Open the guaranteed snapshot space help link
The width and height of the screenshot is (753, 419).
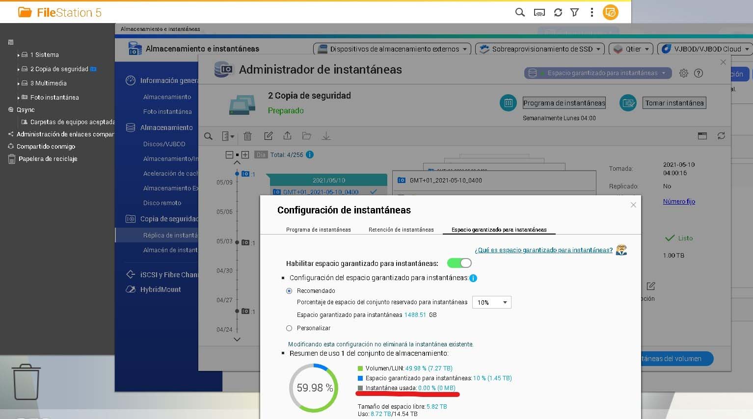point(543,250)
